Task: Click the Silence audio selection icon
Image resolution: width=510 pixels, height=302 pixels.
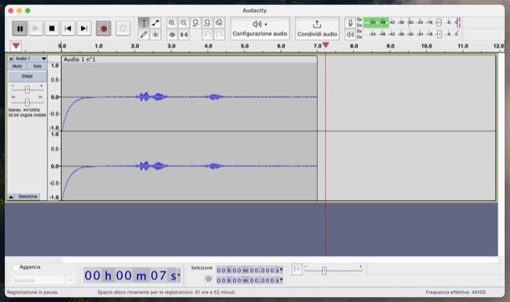Action: [x=184, y=34]
